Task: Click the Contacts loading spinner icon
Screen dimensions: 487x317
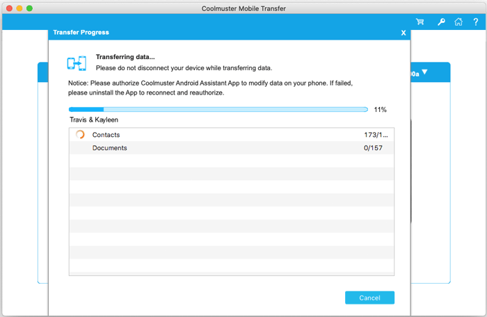Action: coord(80,134)
